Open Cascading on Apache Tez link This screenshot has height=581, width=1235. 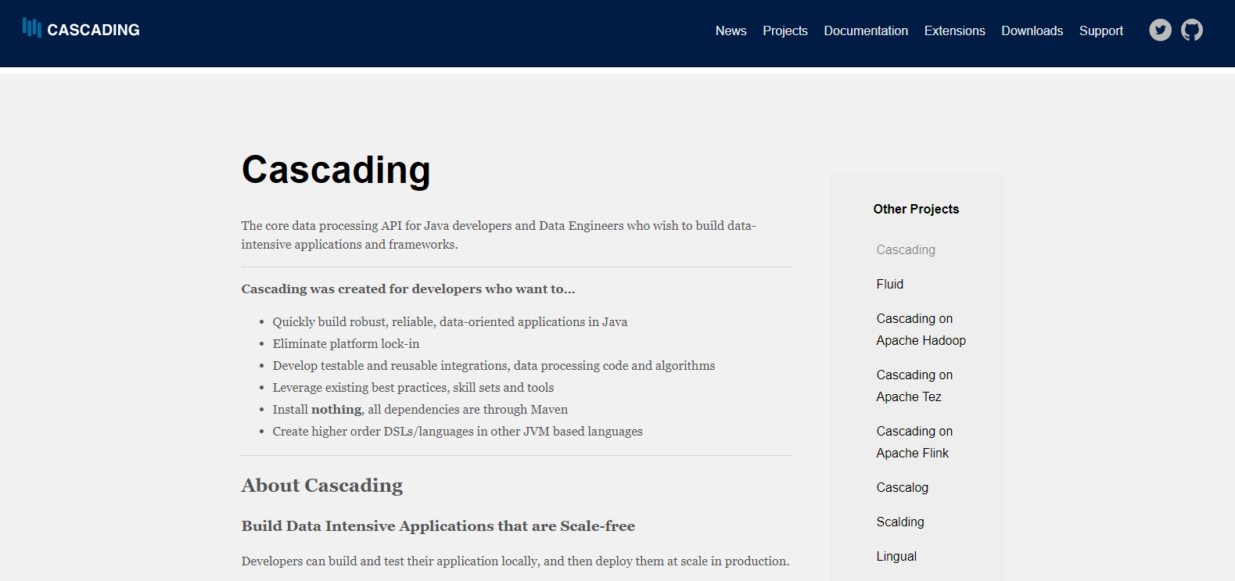(915, 386)
